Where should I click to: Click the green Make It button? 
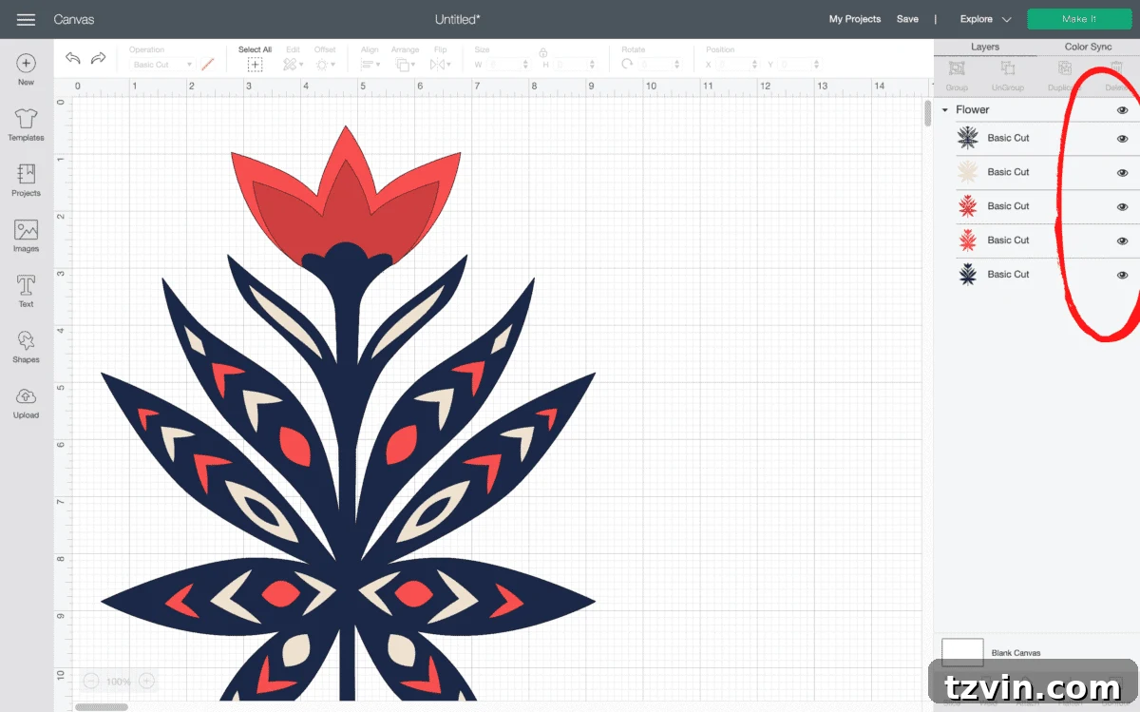[x=1079, y=19]
